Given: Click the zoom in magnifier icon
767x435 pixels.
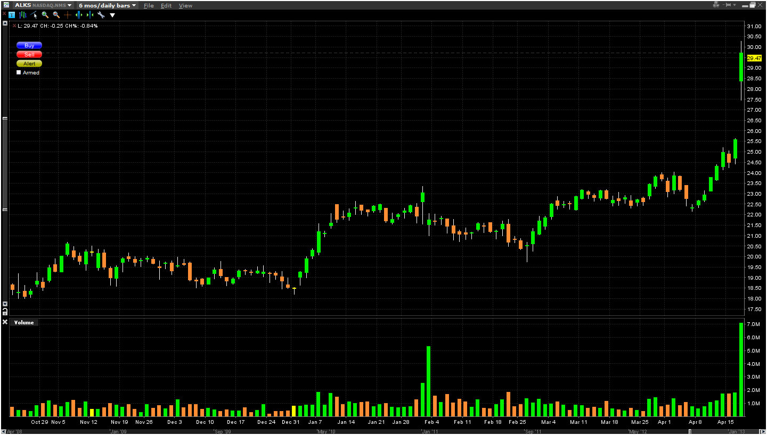Looking at the screenshot, I should click(x=45, y=15).
